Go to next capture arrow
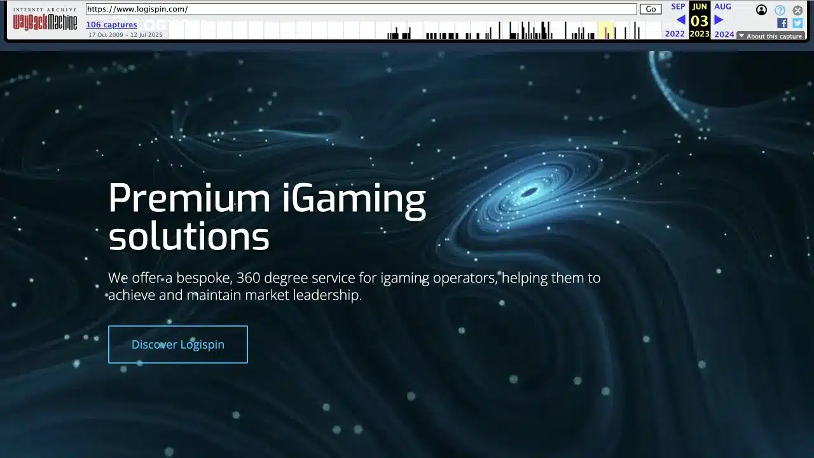 tap(719, 20)
